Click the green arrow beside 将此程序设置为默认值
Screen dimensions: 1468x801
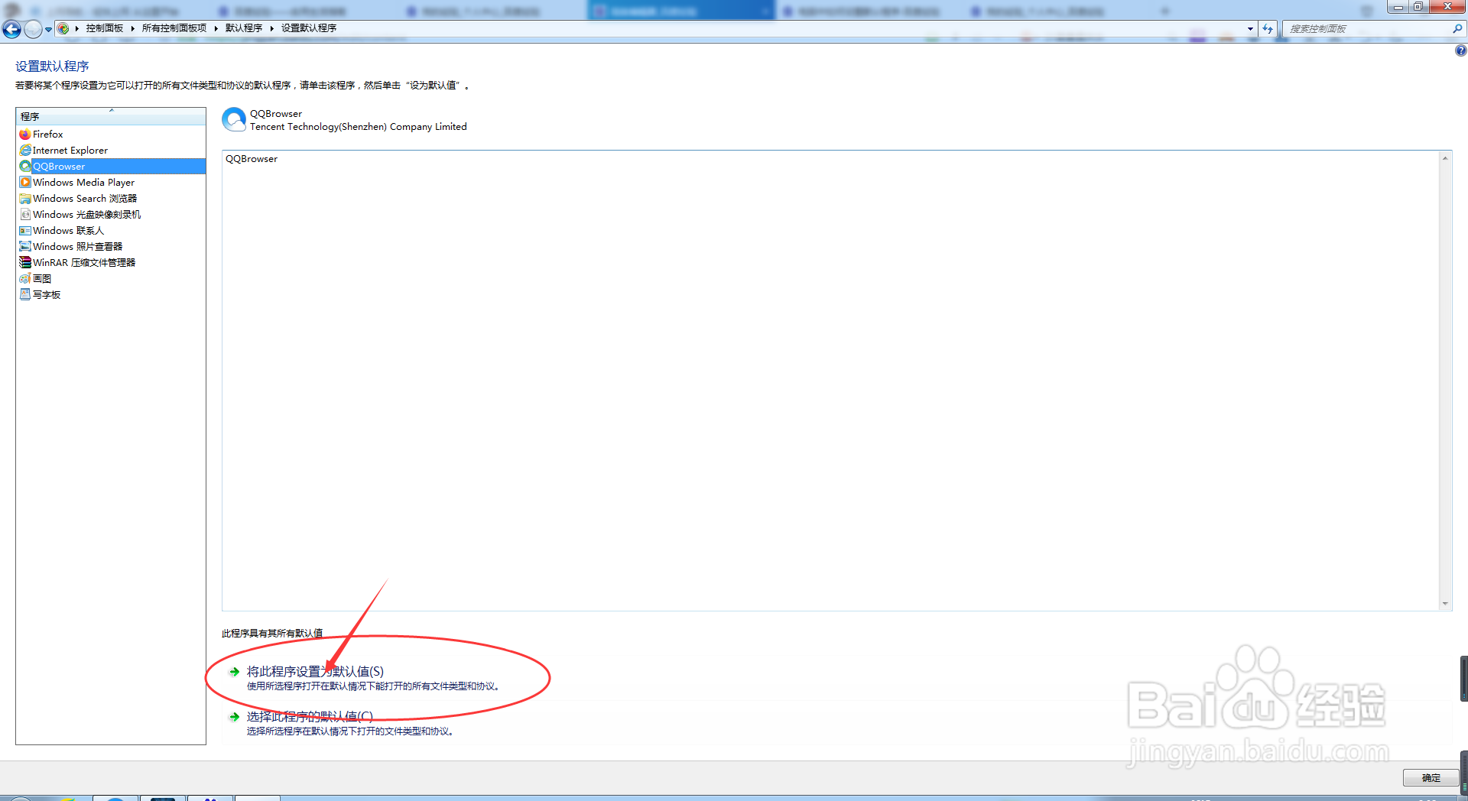235,672
